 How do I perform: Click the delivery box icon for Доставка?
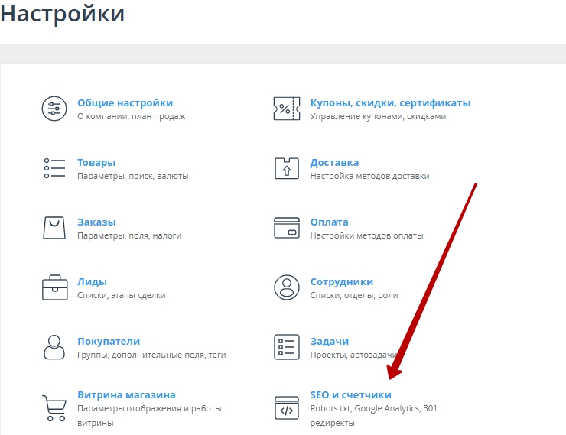pyautogui.click(x=287, y=168)
